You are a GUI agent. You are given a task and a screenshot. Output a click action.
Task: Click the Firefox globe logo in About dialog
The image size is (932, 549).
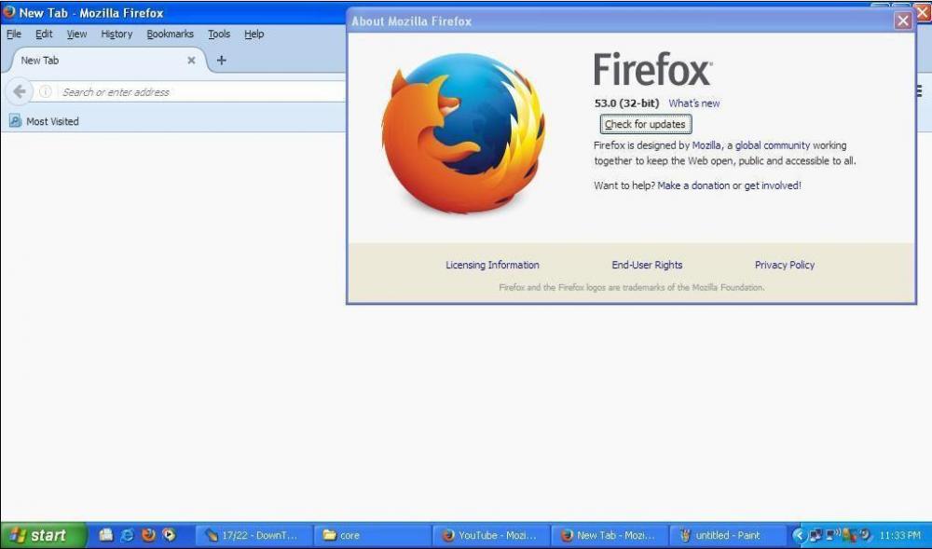[463, 133]
